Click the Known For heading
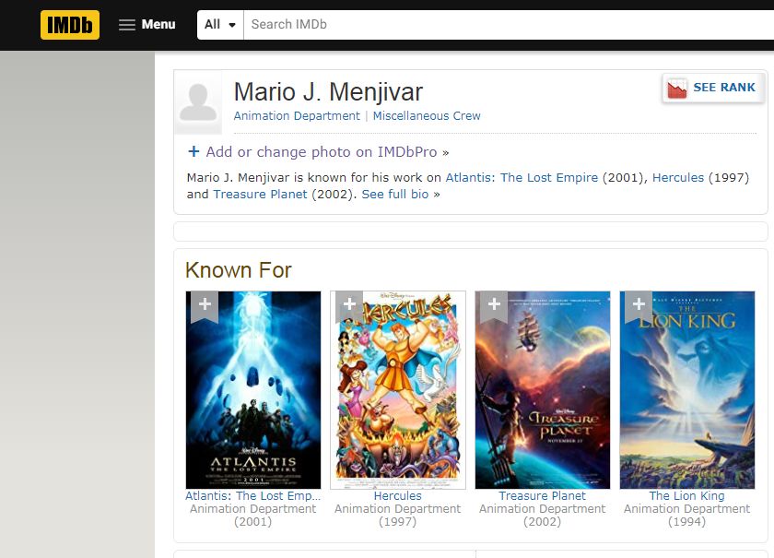The image size is (774, 558). [239, 270]
